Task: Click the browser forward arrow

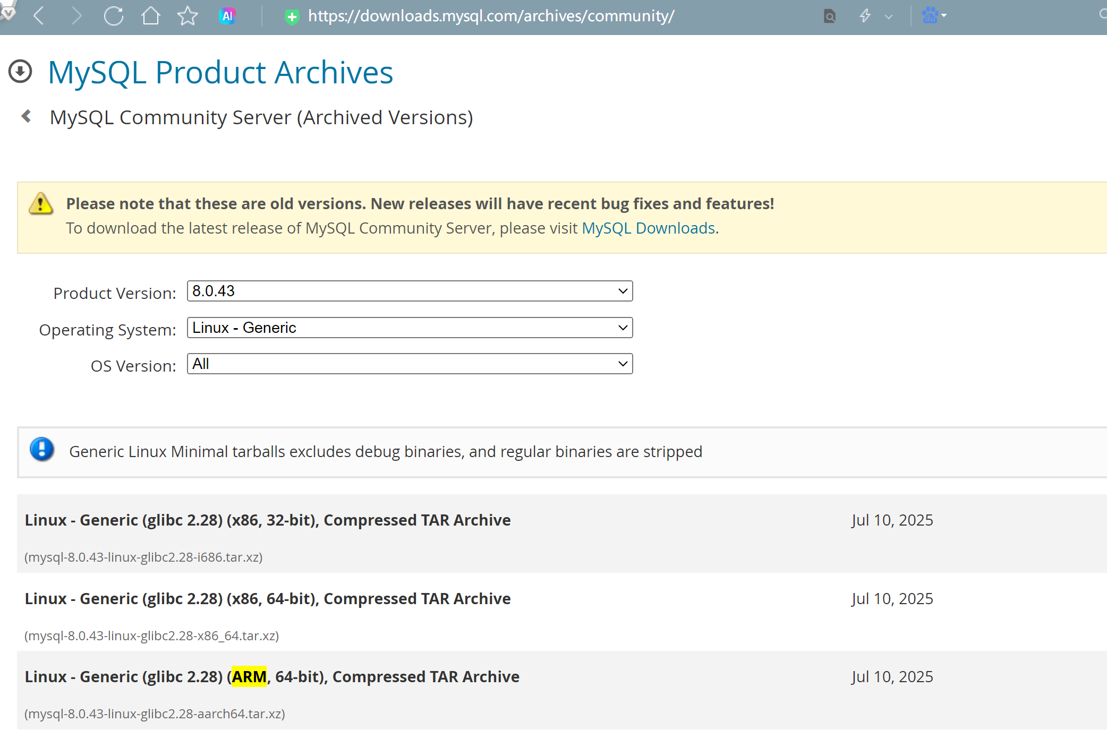Action: pos(76,16)
